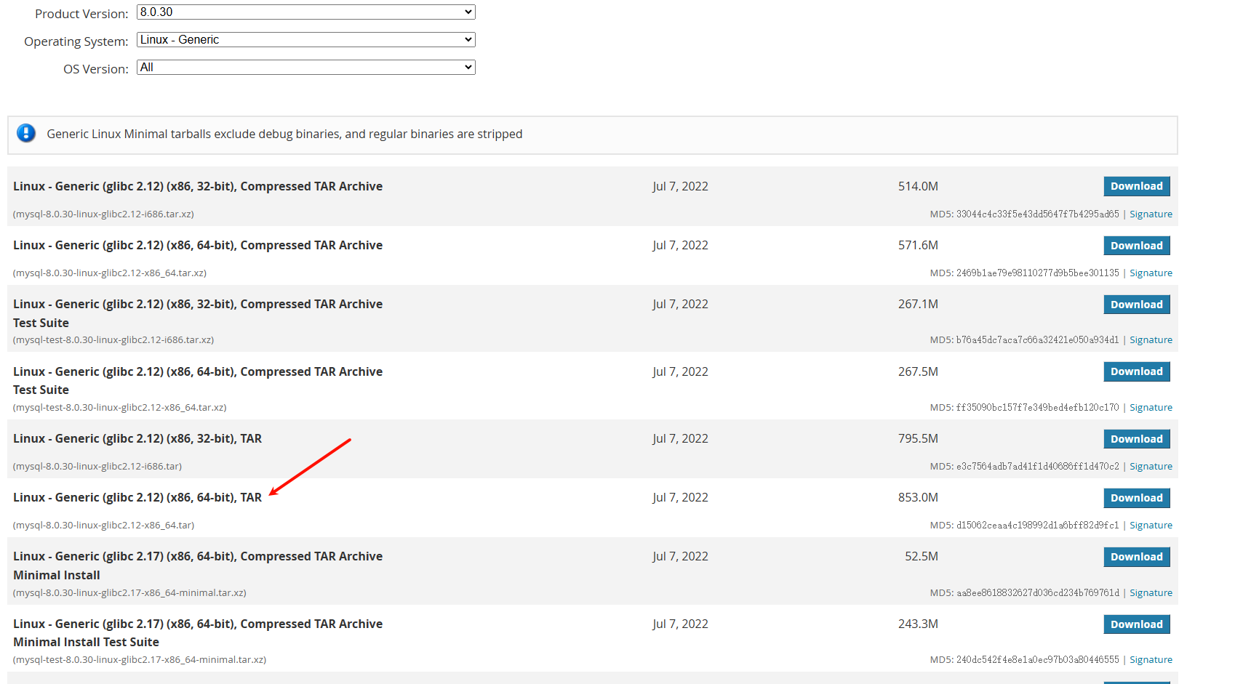The height and width of the screenshot is (684, 1243).
Task: Click the 'Operating System:' label
Action: click(76, 41)
